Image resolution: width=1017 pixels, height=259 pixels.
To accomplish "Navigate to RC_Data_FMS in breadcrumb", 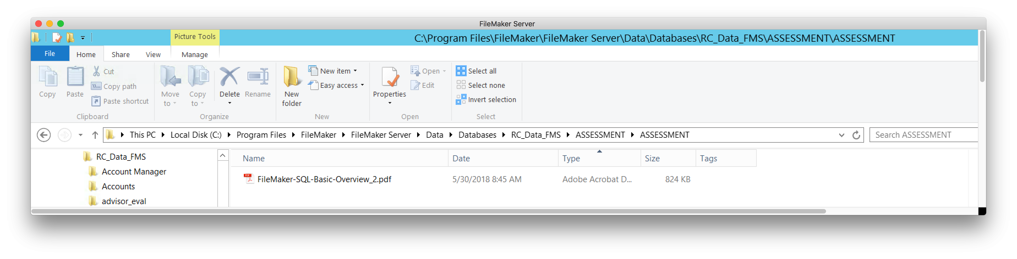I will pos(536,135).
